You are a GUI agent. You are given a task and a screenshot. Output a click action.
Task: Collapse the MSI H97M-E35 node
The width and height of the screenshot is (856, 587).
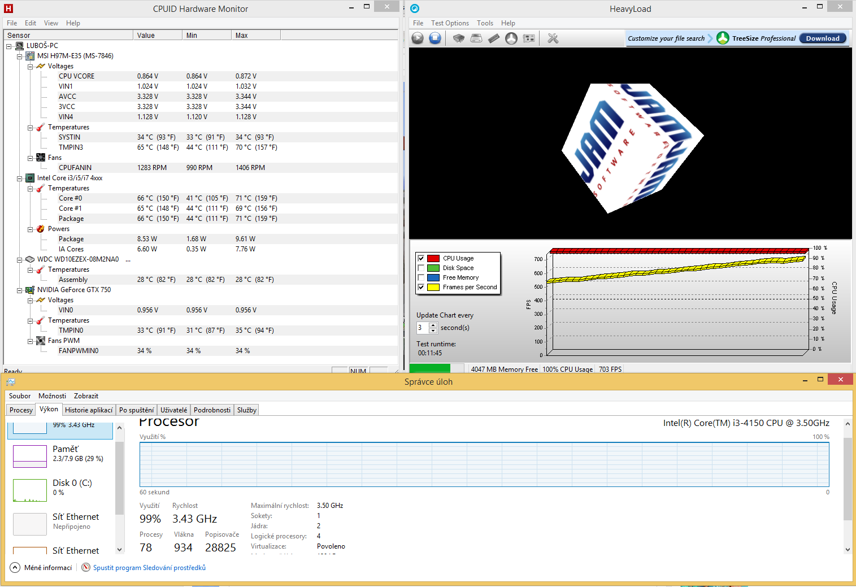pyautogui.click(x=19, y=56)
